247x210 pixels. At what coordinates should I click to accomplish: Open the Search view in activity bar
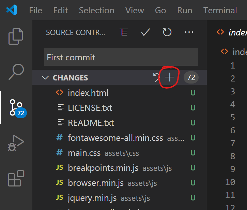tap(16, 71)
